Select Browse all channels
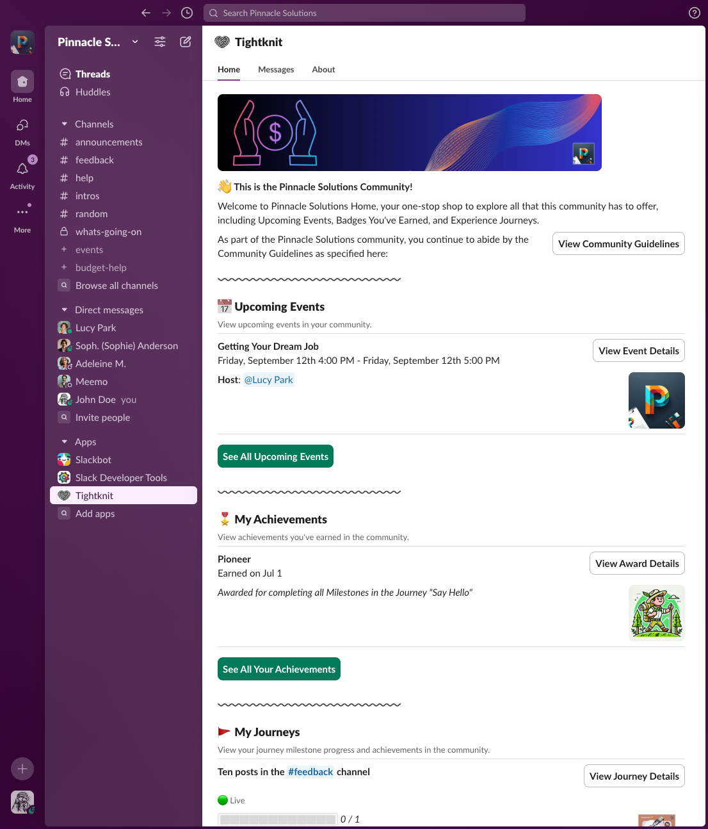The image size is (708, 829). (x=124, y=286)
